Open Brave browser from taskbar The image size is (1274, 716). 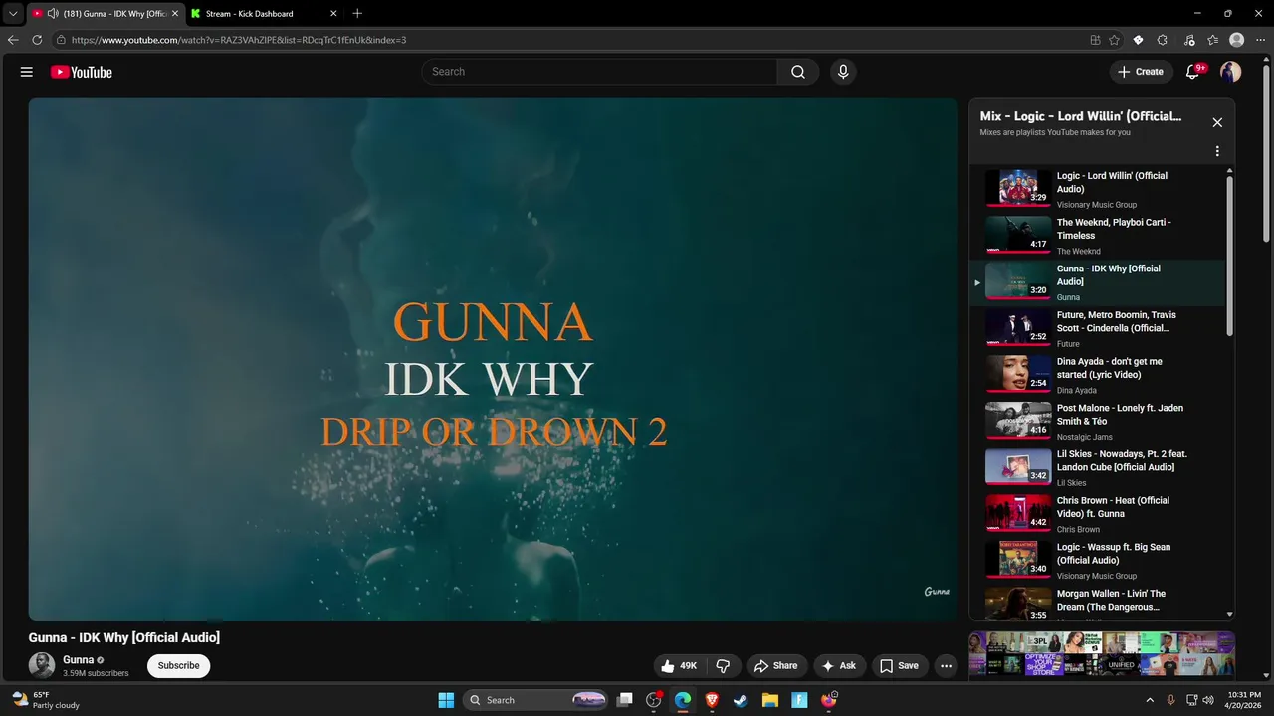[712, 700]
